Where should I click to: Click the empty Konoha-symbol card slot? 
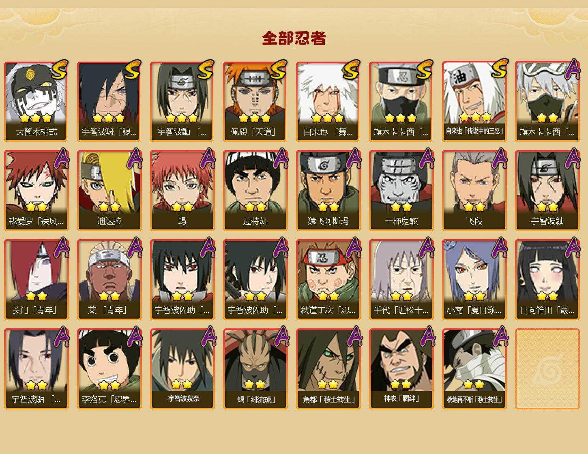coord(547,369)
